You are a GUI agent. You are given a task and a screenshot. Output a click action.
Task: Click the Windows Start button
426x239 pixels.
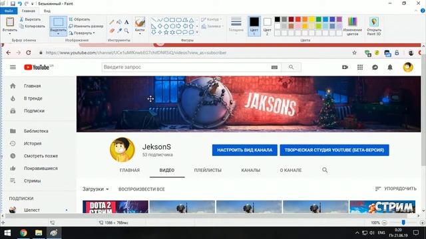(x=7, y=233)
